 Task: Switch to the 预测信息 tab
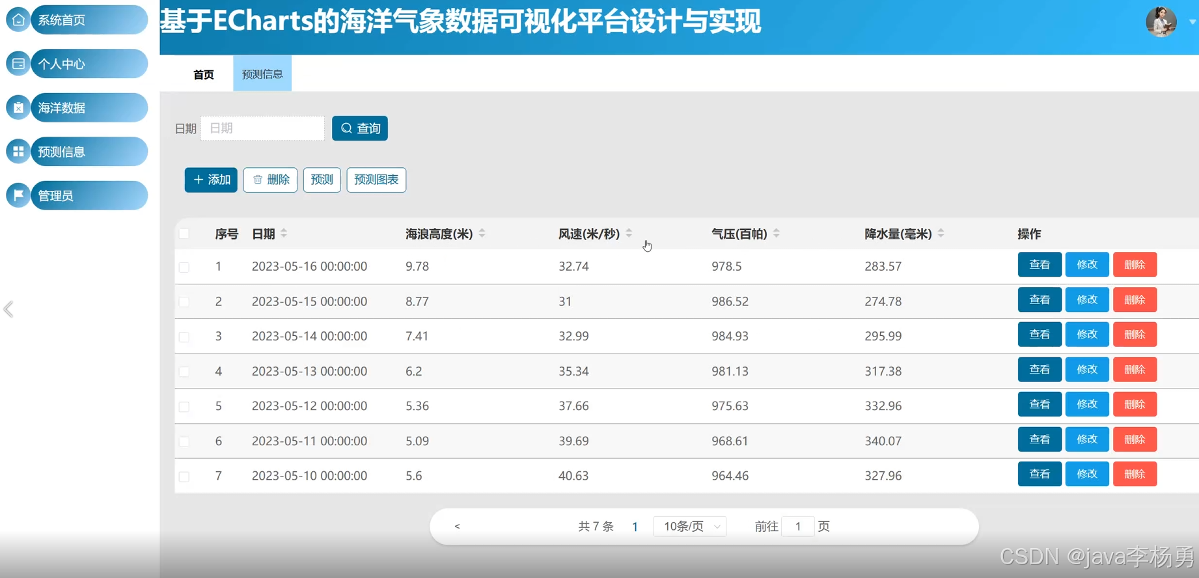(x=262, y=74)
